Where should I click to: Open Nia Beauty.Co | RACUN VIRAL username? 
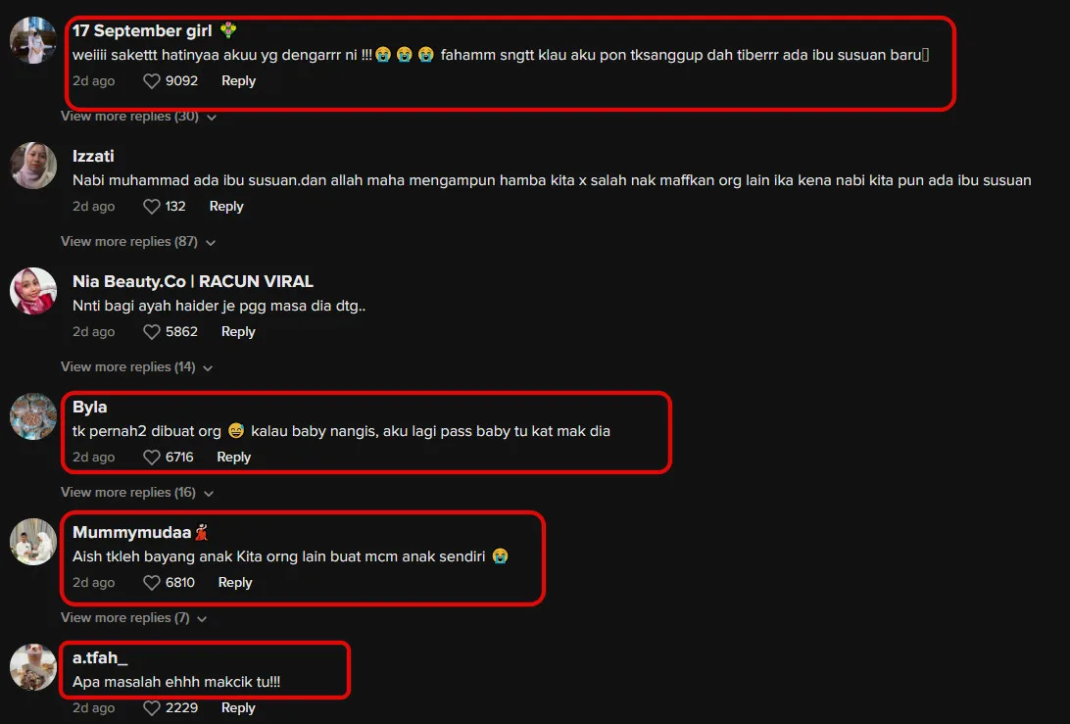click(x=192, y=281)
